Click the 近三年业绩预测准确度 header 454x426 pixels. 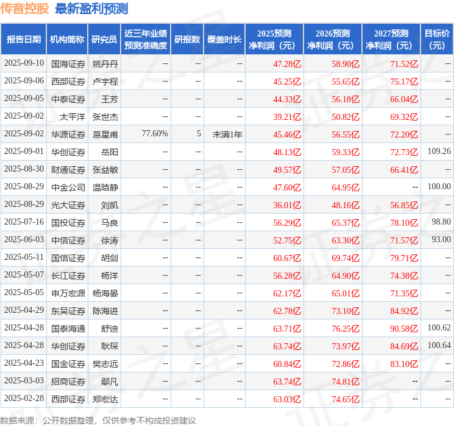click(x=146, y=40)
